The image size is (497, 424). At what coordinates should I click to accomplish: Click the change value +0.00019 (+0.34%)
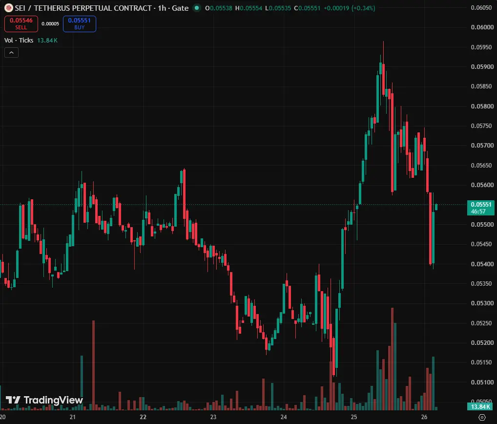tap(349, 8)
